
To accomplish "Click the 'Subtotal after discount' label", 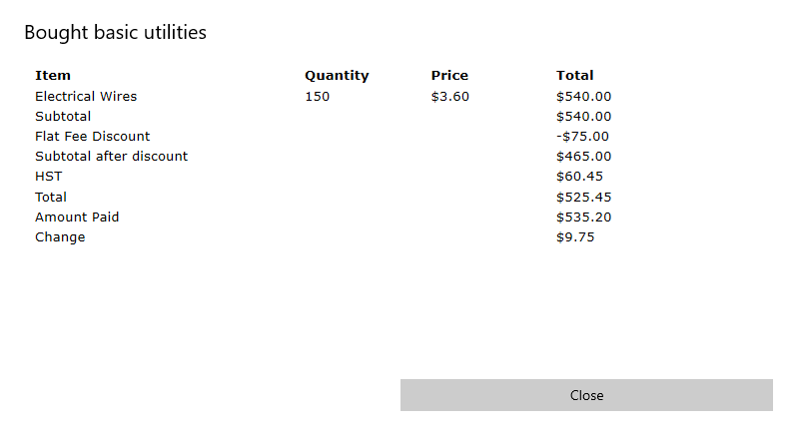I will (x=112, y=156).
